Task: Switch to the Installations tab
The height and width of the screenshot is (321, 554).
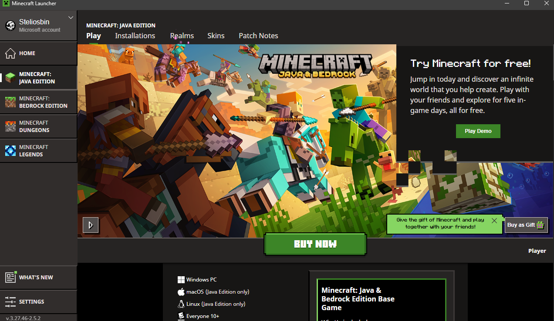Action: click(135, 36)
